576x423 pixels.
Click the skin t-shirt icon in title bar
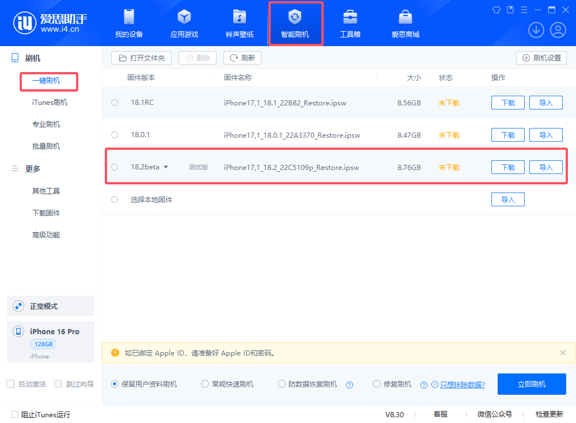pyautogui.click(x=497, y=10)
